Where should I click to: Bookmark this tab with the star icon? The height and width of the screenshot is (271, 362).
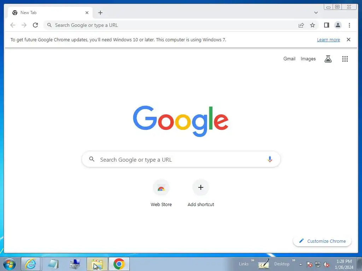pos(313,25)
